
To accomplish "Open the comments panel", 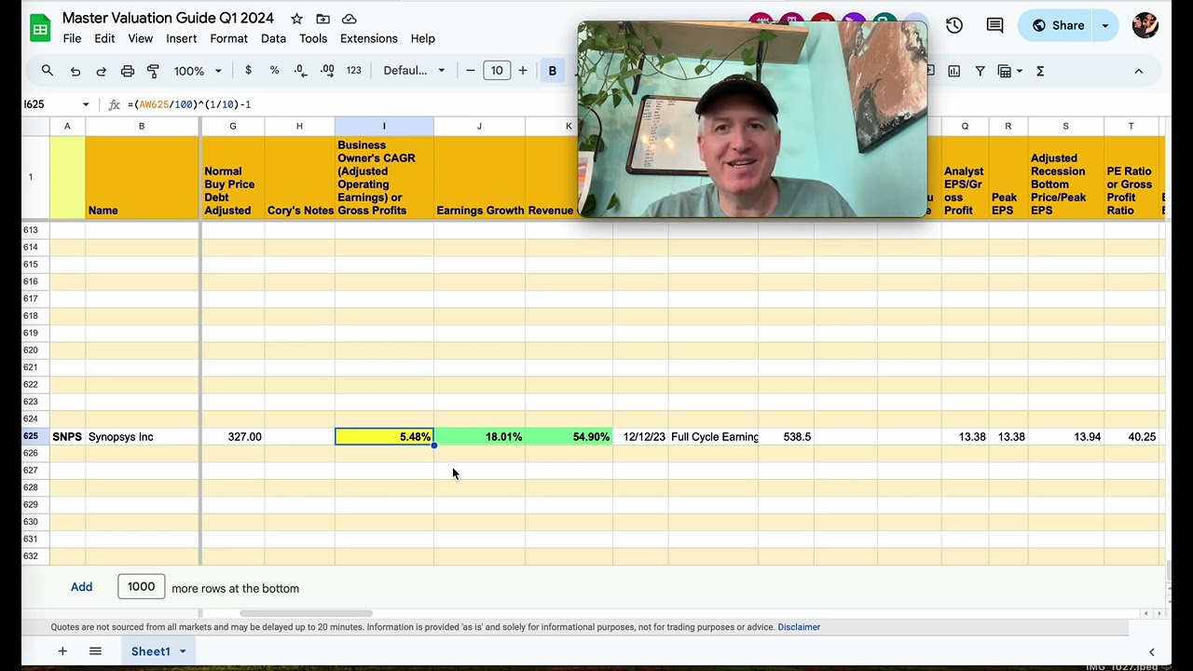I will [x=994, y=26].
